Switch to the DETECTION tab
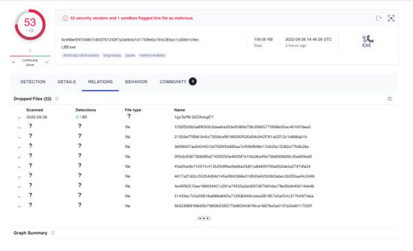This screenshot has width=413, height=251. point(33,82)
